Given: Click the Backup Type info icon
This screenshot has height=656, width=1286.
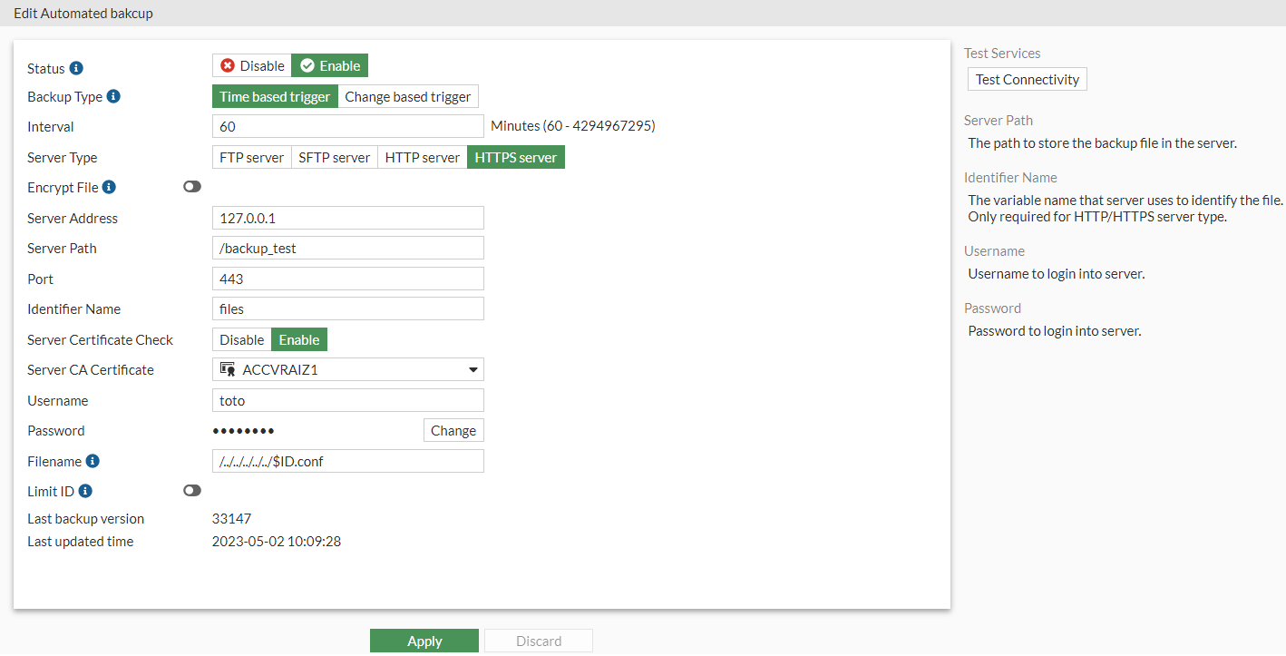Looking at the screenshot, I should [112, 96].
